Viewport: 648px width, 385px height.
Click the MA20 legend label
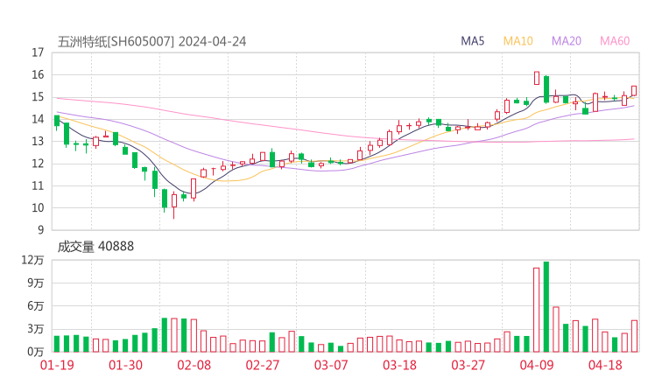pos(567,41)
